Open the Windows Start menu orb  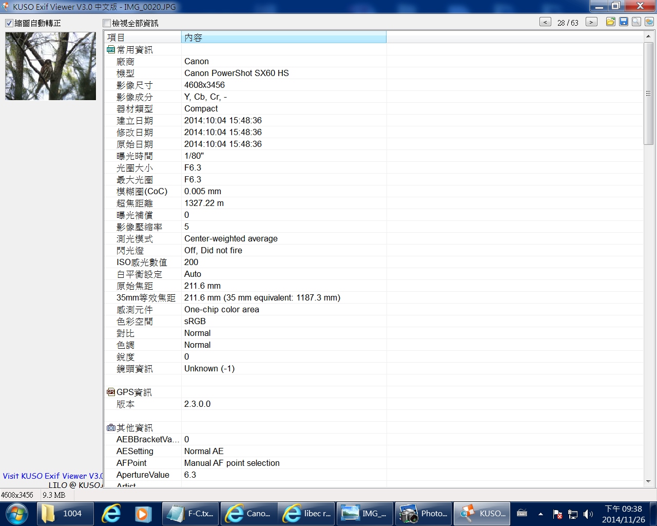pyautogui.click(x=17, y=514)
